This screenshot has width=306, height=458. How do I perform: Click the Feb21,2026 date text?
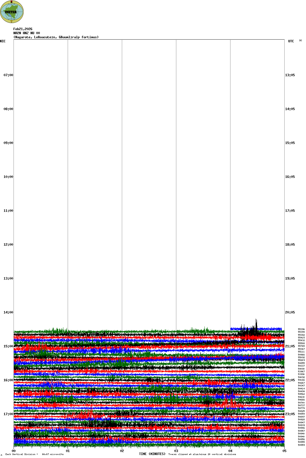[x=23, y=29]
